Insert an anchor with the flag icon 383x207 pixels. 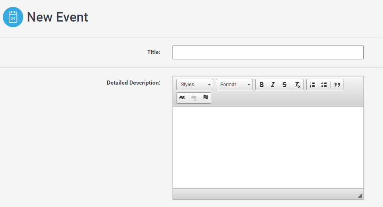(x=206, y=98)
